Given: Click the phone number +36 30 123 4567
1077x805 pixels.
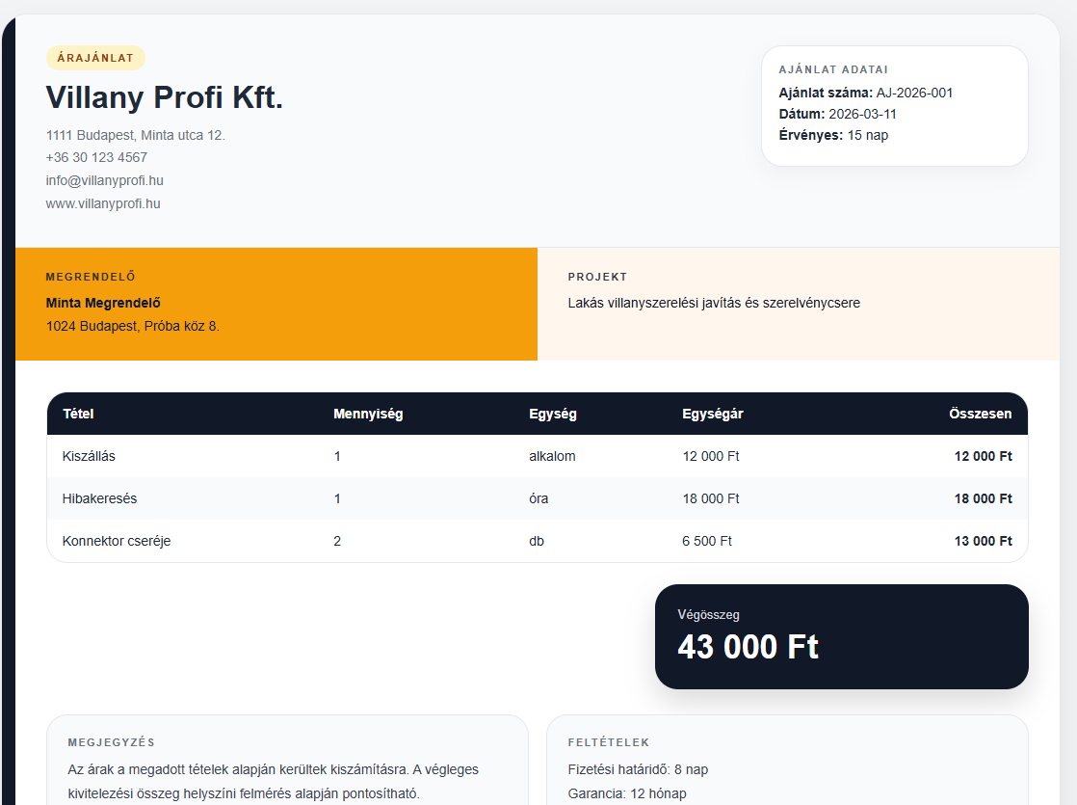Looking at the screenshot, I should point(96,157).
